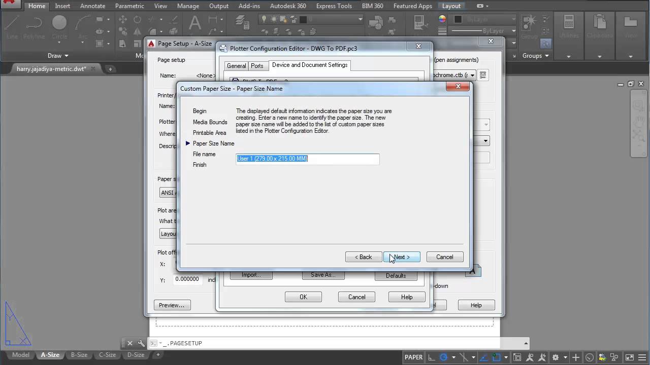Click Hardware Acceleration status bar icon
This screenshot has width=650, height=365.
590,357
